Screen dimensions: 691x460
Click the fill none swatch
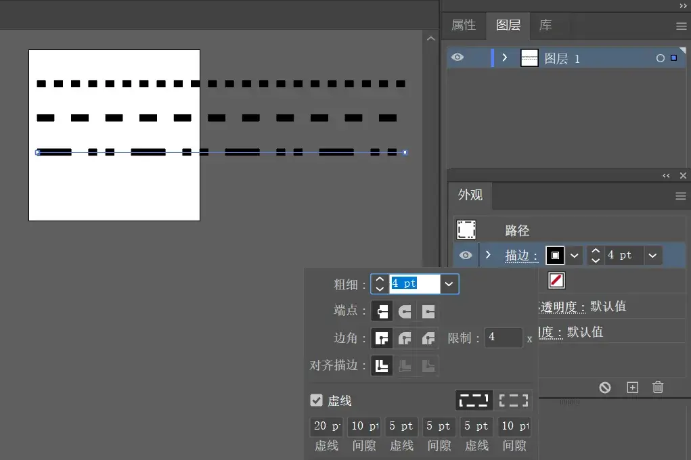(556, 280)
